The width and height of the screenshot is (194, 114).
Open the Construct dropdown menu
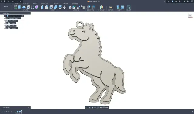[x=102, y=10]
